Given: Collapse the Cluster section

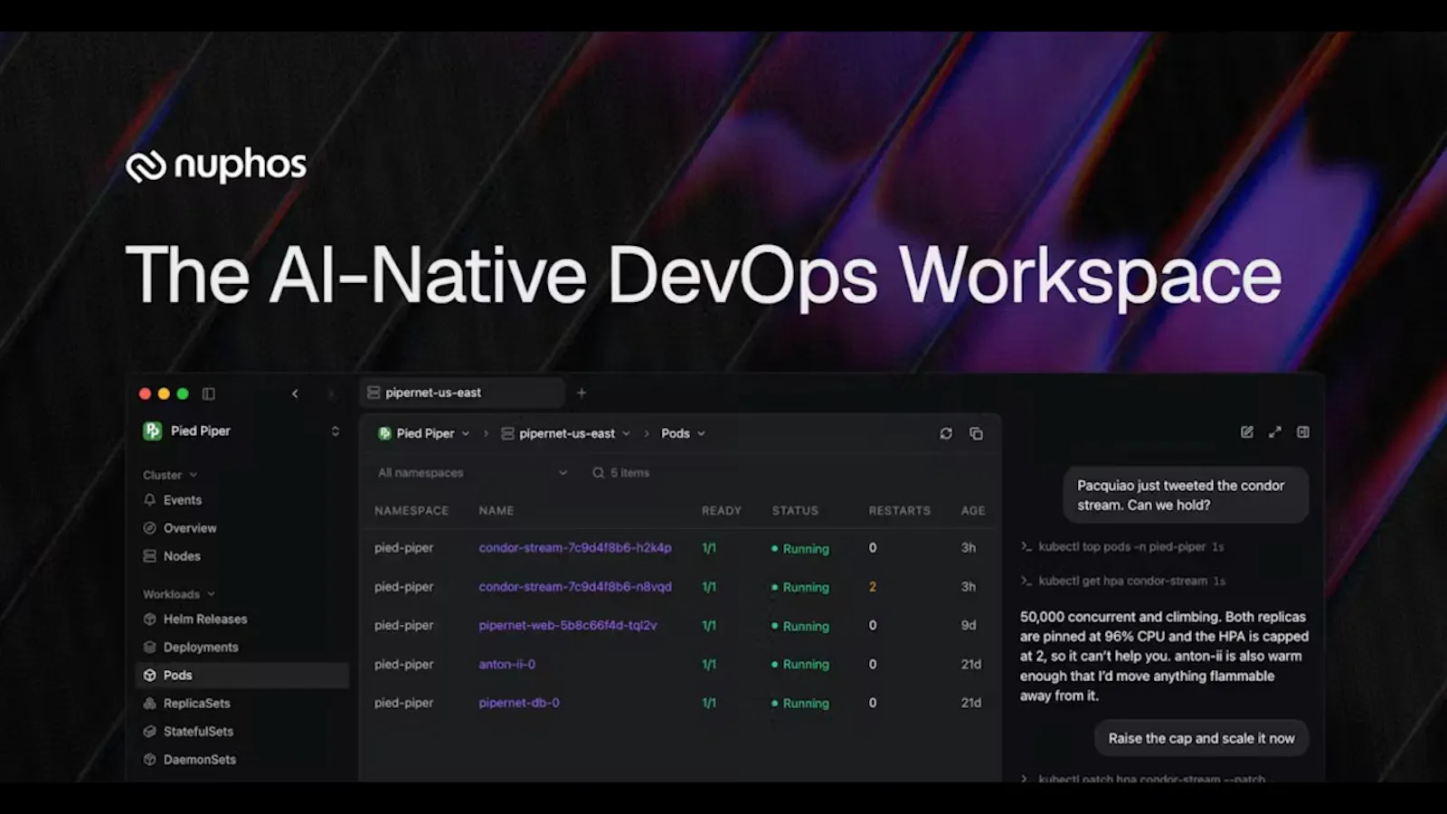Looking at the screenshot, I should 170,475.
